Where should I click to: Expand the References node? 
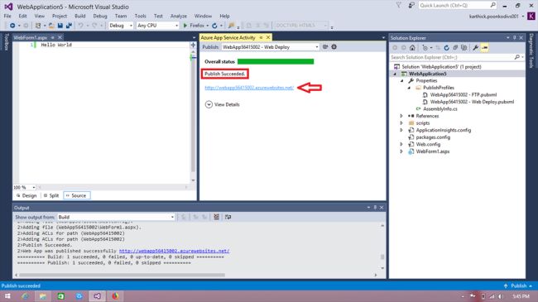tap(401, 116)
